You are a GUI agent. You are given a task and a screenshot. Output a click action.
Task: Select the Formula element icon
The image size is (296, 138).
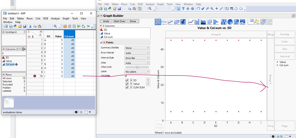tap(257, 22)
